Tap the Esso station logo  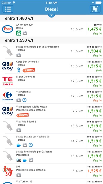click(8, 29)
